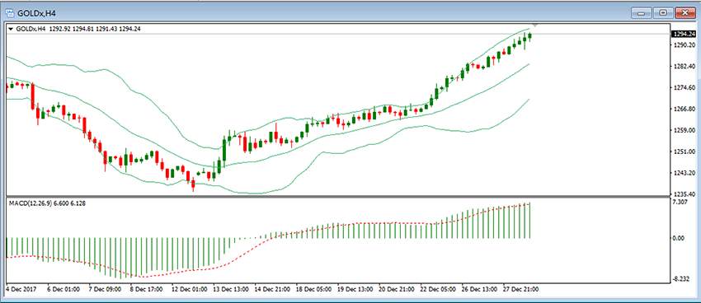Click the 4 Dec 2017 date label
This screenshot has height=303, width=701.
[20, 289]
